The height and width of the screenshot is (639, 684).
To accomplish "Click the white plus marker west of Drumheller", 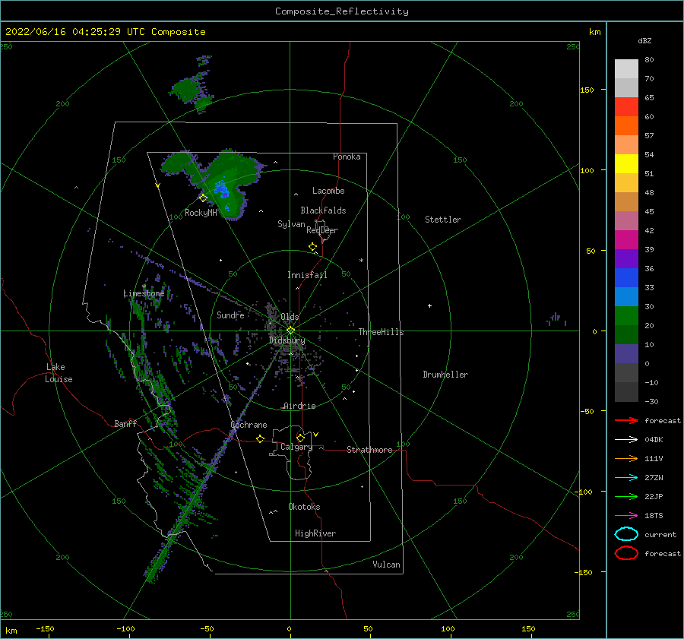I will coord(429,305).
